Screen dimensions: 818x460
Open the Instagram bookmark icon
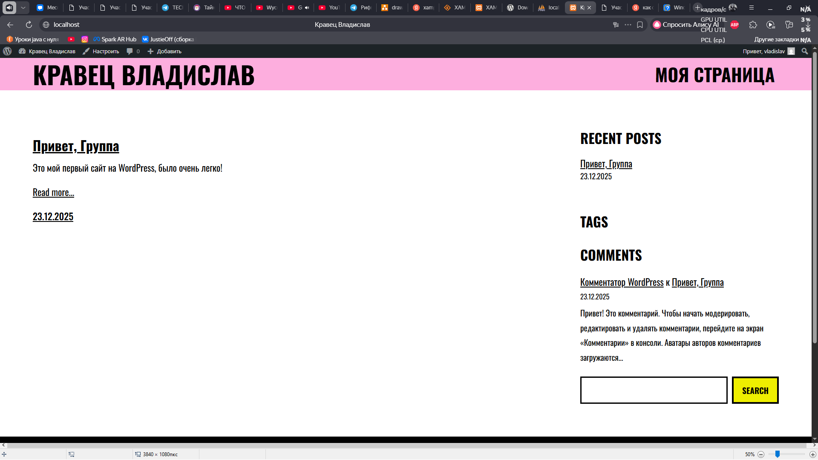pyautogui.click(x=85, y=39)
